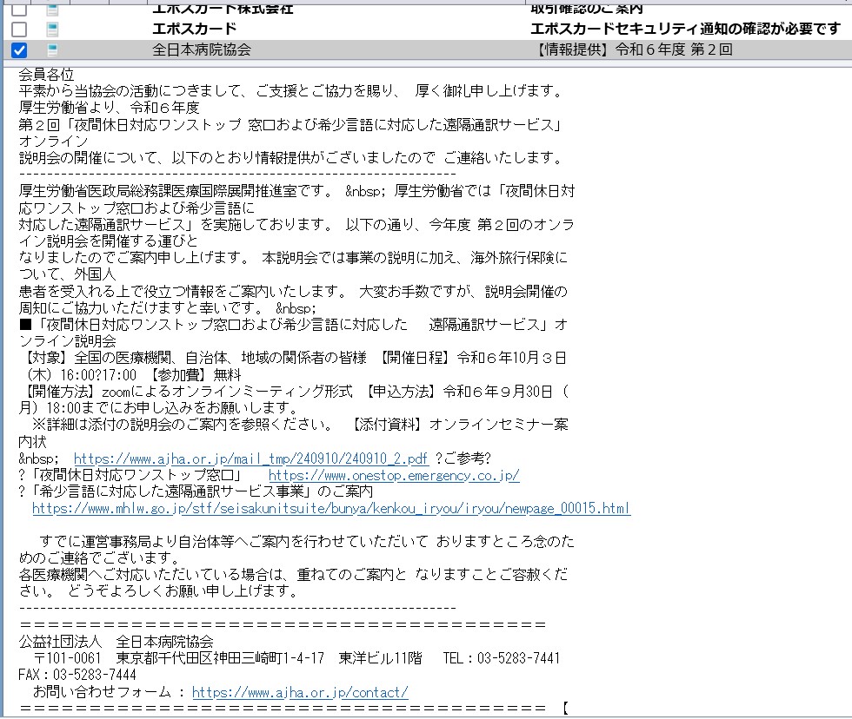Click 【開催方法】zoomによるオンラインミーティング形式 text
Viewport: 852px width, 719px height.
point(186,392)
